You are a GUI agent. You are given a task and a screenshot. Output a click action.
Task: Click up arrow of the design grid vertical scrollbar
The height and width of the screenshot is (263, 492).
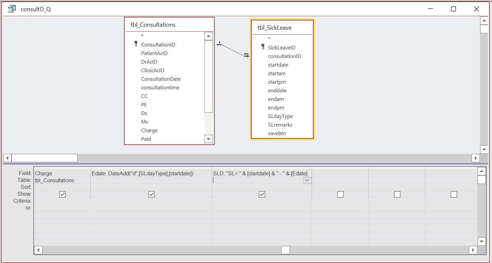(x=481, y=171)
